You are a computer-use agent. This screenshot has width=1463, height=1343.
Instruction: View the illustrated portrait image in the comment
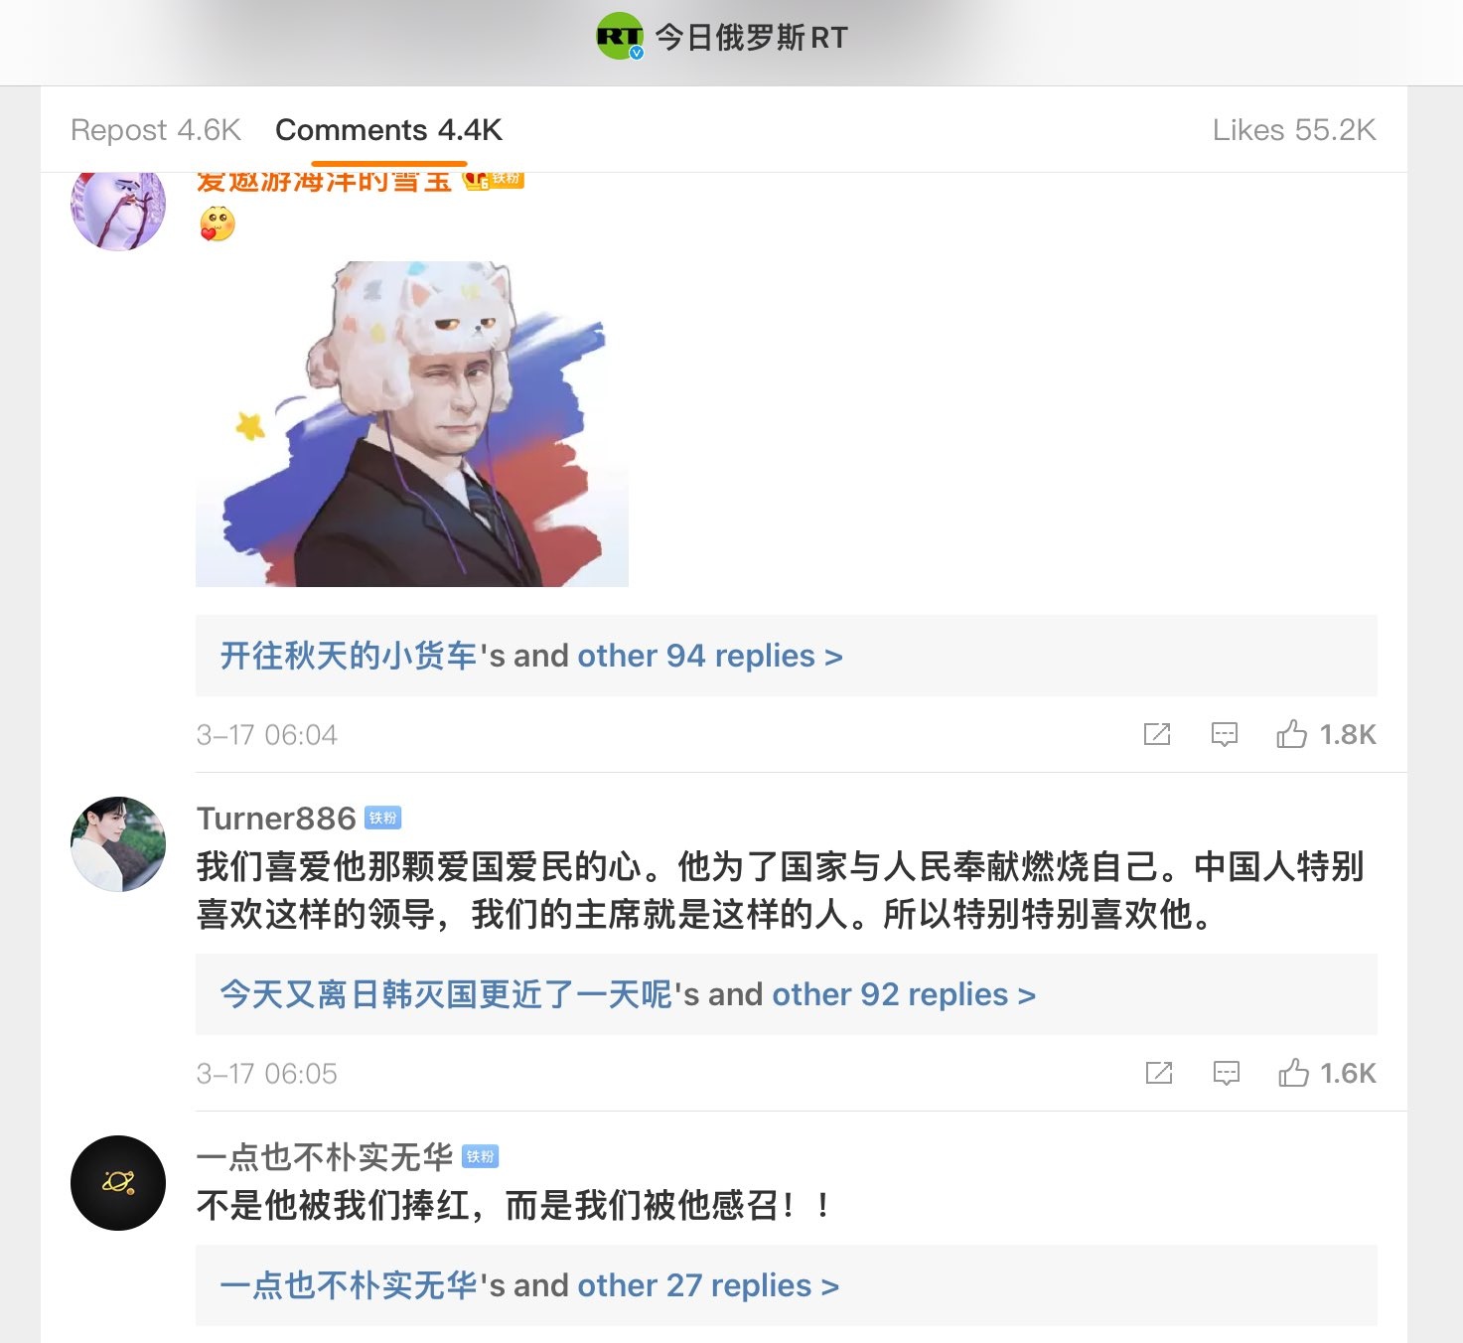[x=412, y=424]
